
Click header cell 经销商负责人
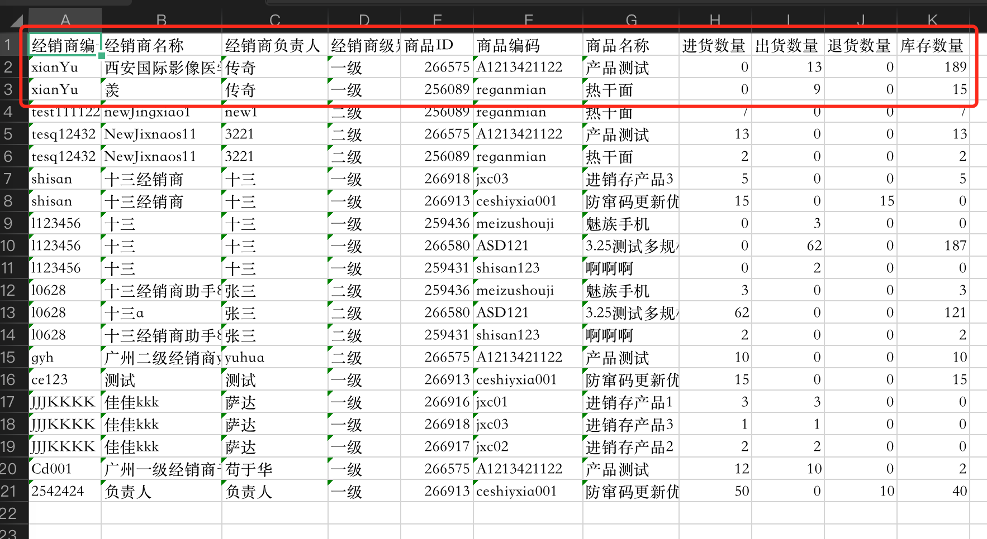pyautogui.click(x=275, y=45)
